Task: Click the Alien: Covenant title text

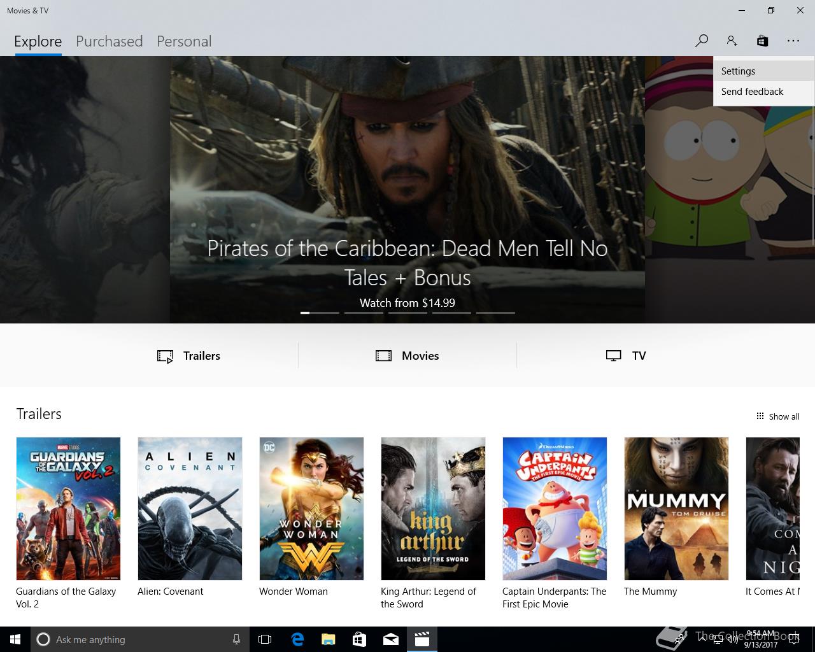Action: (x=171, y=592)
